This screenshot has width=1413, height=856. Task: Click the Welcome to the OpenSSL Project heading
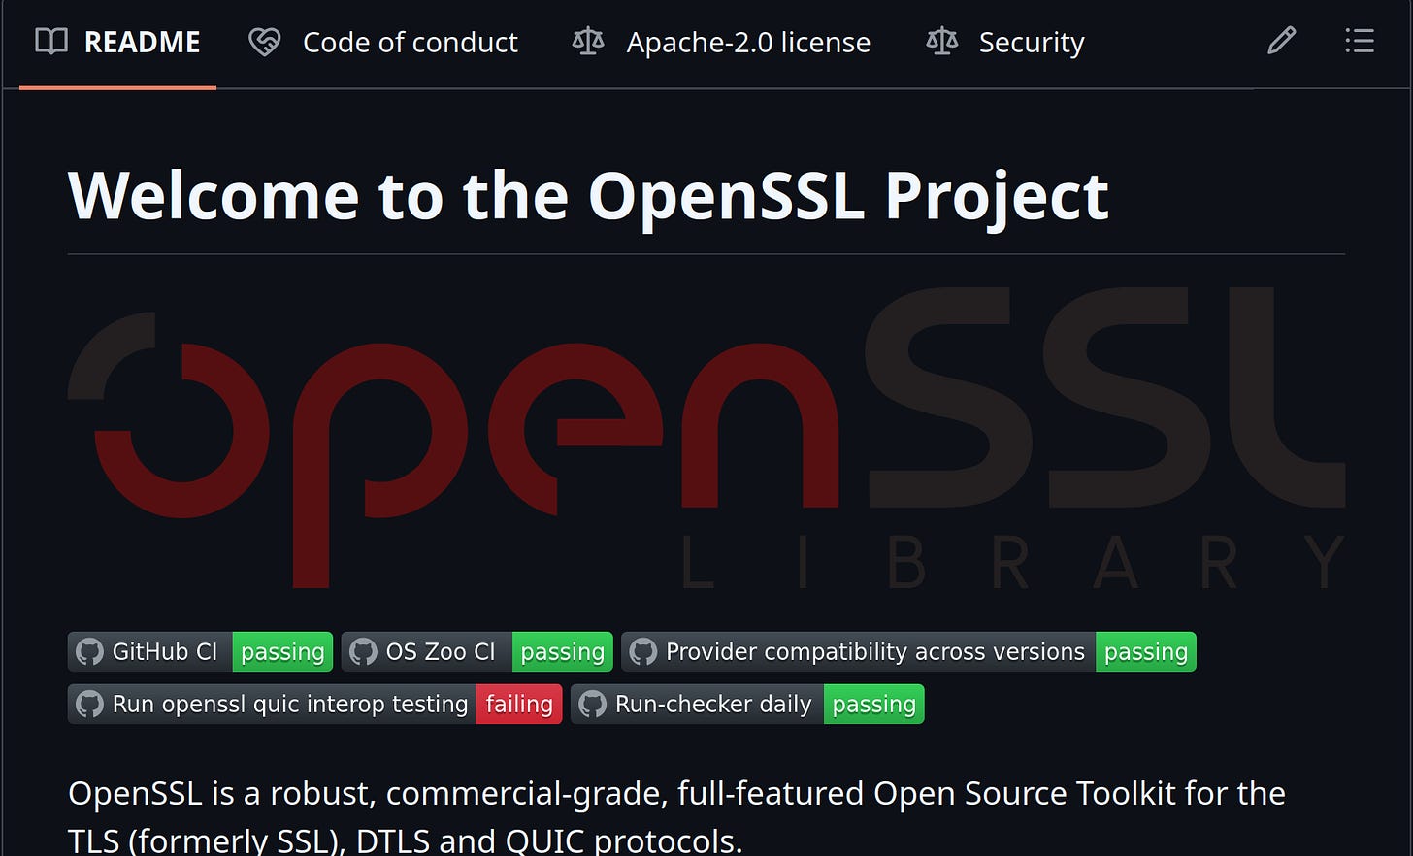click(x=588, y=196)
